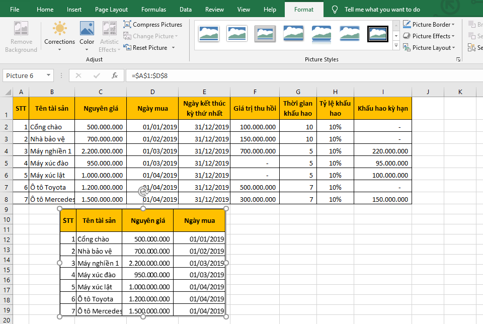Open the Format Picture dialog launcher
This screenshot has height=324, width=483.
click(x=458, y=59)
